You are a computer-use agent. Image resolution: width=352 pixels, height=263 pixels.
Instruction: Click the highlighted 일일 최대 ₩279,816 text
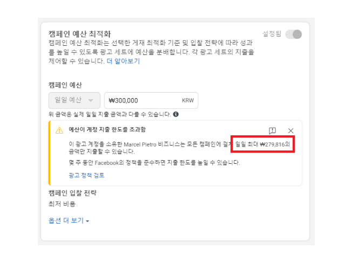tap(264, 144)
